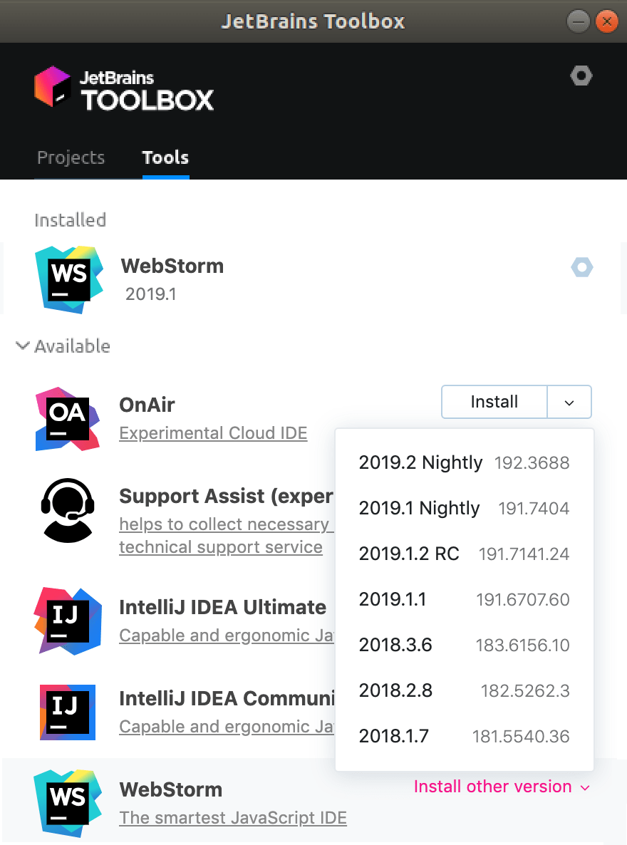
Task: Select version 2019.1.2 RC
Action: (x=464, y=554)
